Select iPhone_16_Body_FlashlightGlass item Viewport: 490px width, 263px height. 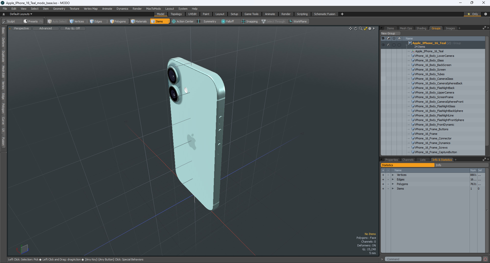tap(435, 106)
